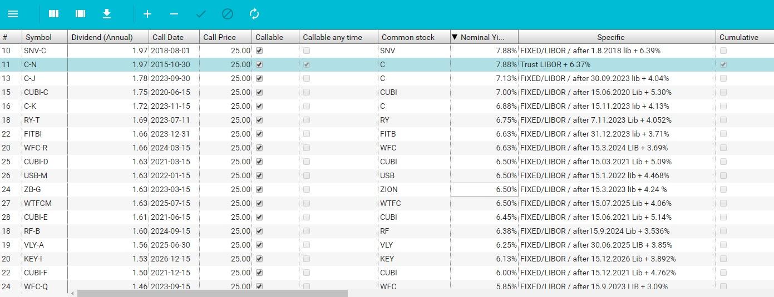
Task: Sort by Call Price column header
Action: tap(225, 37)
